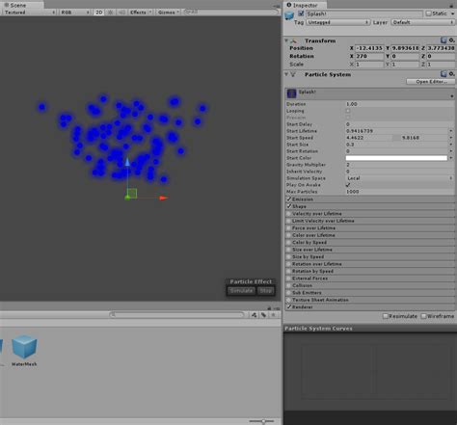The image size is (457, 425).
Task: Collapse the Particle System foldout arrow
Action: [x=286, y=74]
